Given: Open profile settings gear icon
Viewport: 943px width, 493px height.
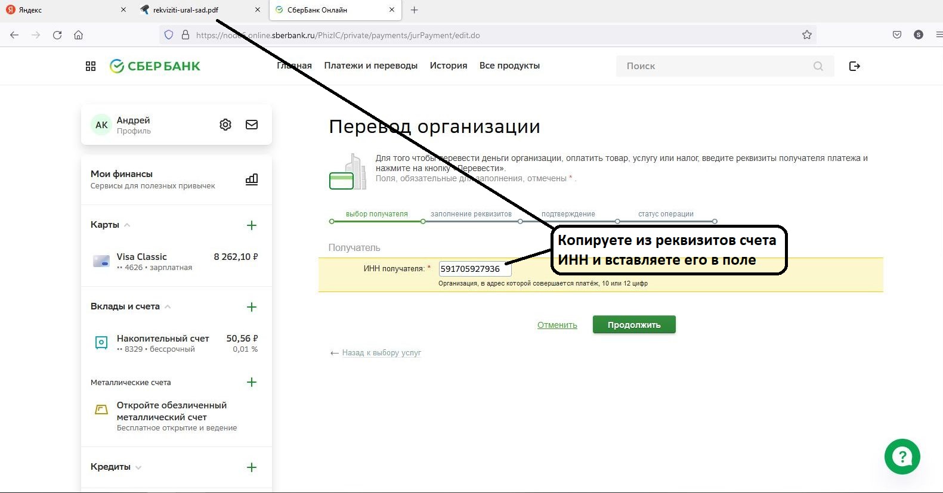Looking at the screenshot, I should tap(225, 125).
